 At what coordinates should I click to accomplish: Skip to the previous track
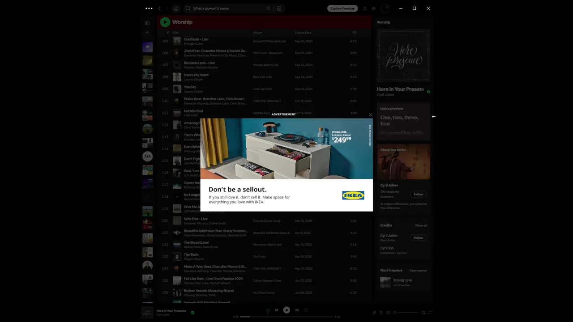click(277, 310)
